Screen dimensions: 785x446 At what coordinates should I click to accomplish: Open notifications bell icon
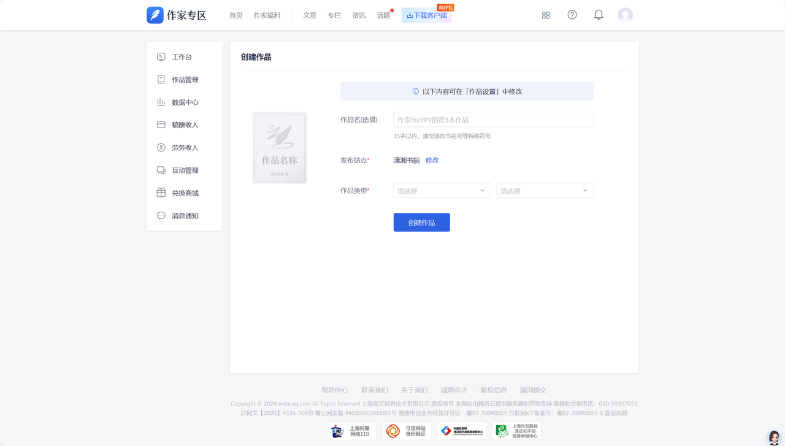(599, 15)
